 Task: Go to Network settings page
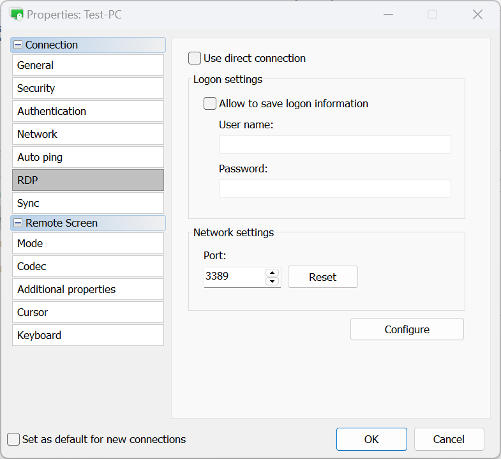(88, 134)
